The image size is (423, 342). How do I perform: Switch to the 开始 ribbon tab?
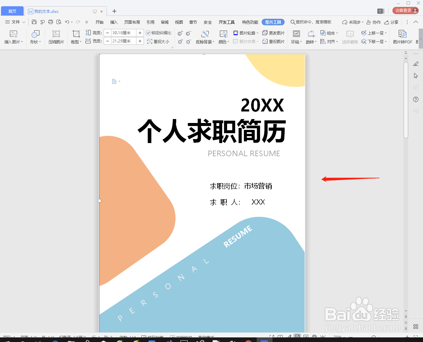pos(99,22)
